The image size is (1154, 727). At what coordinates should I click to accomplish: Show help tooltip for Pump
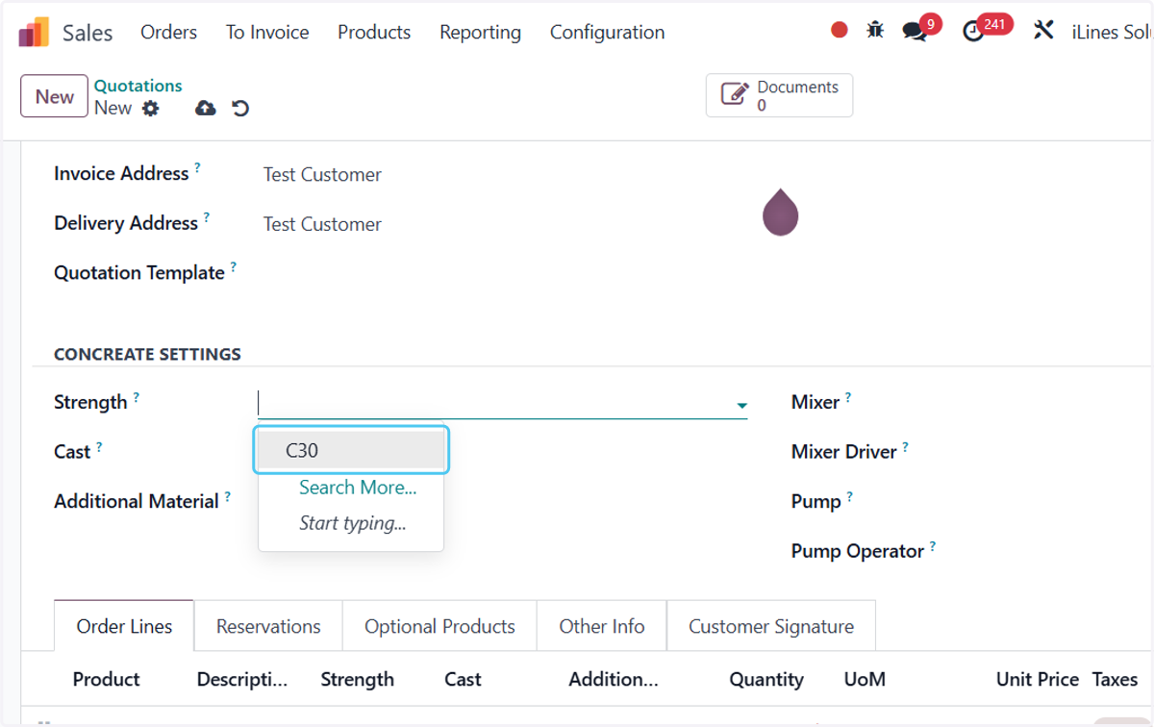(849, 496)
